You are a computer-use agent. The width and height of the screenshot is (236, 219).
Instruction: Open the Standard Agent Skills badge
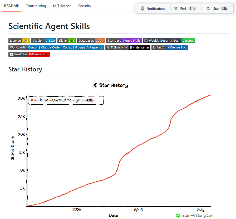(x=124, y=41)
